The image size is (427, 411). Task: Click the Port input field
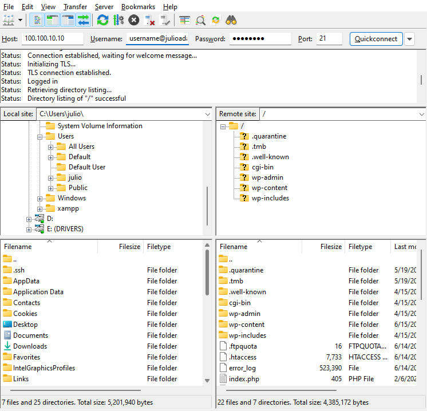(329, 39)
